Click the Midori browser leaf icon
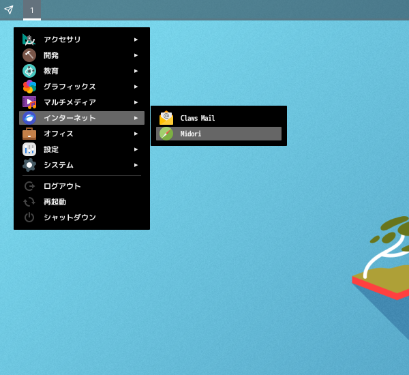Viewport: 409px width, 375px height. (x=166, y=134)
